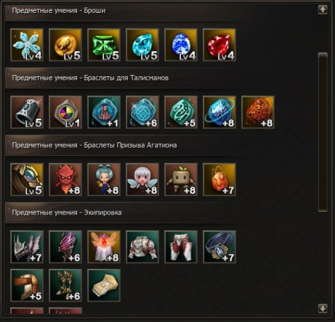335x322 pixels.
Task: Click the color wheel talisman Lv1 icon
Action: (66, 112)
